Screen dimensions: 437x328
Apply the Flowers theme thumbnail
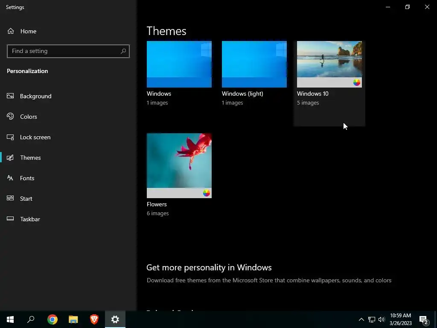[179, 166]
